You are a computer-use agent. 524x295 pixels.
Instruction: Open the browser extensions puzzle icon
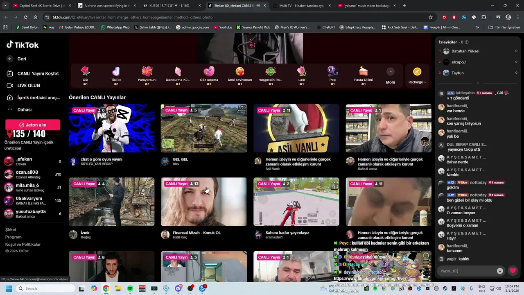[x=483, y=17]
